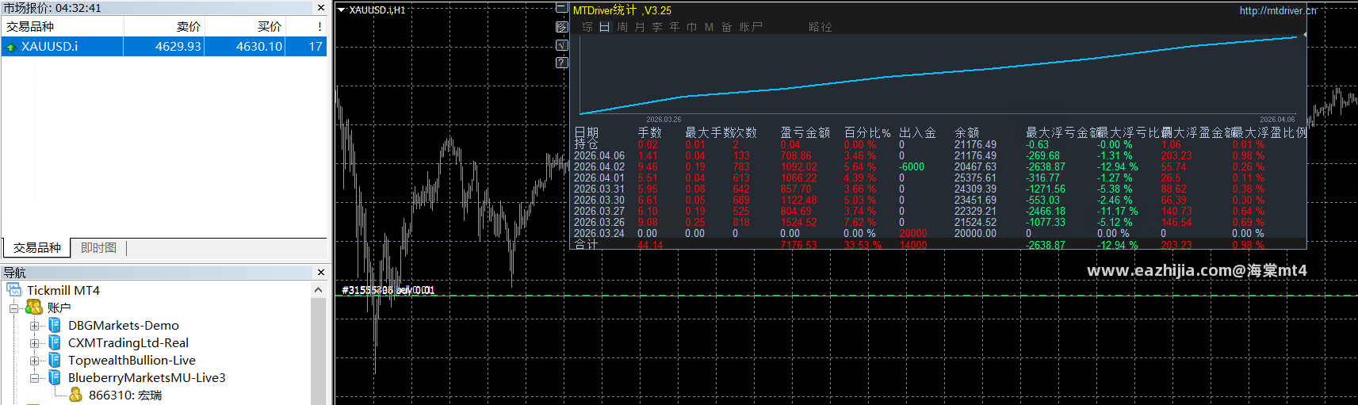Click the CXMTradingLtd-Real server icon

(55, 342)
